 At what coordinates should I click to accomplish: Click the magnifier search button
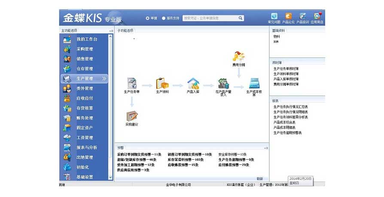coord(241,18)
